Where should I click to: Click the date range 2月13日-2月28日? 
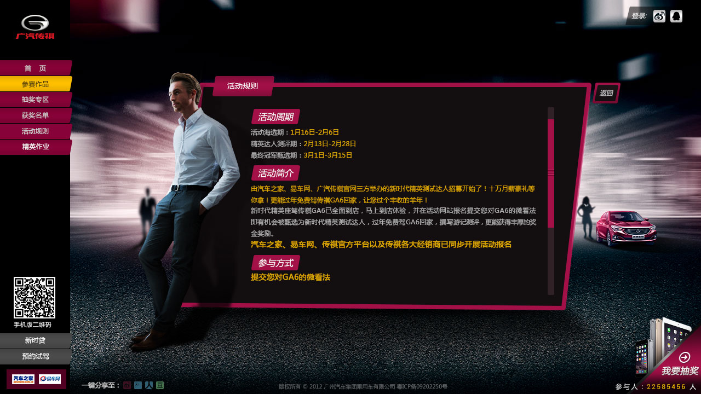[330, 144]
